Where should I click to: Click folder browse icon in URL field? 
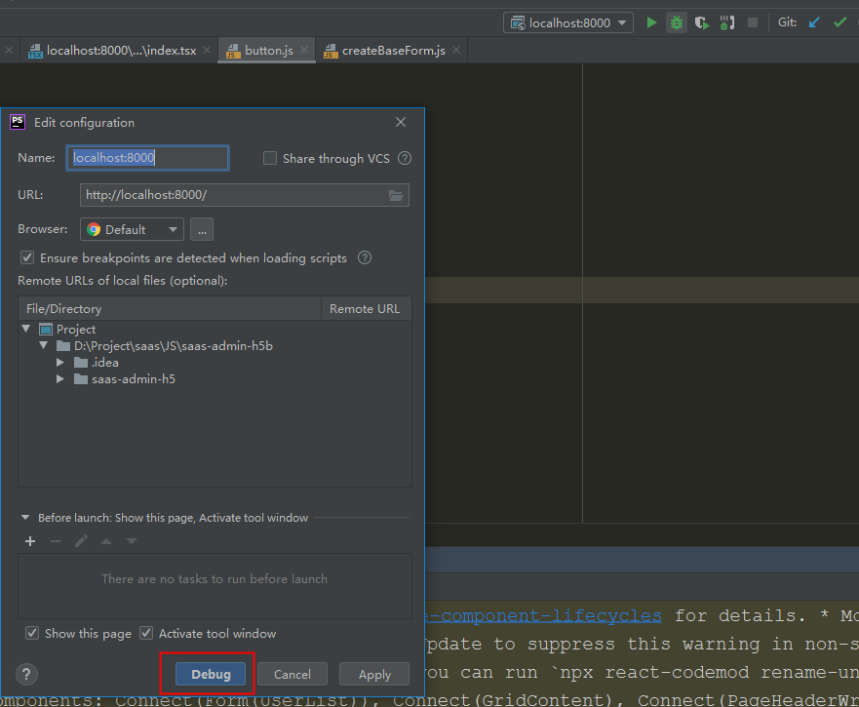point(396,195)
